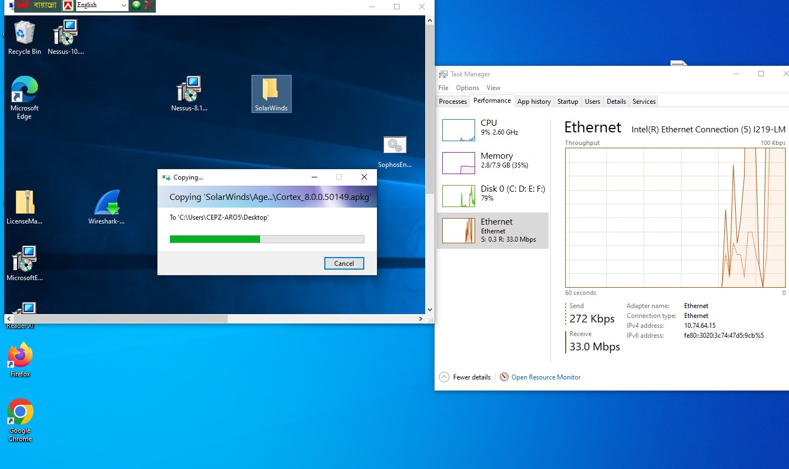Select the Disk 0 performance graph thumbnail
Screen dimensions: 789x469
click(459, 196)
